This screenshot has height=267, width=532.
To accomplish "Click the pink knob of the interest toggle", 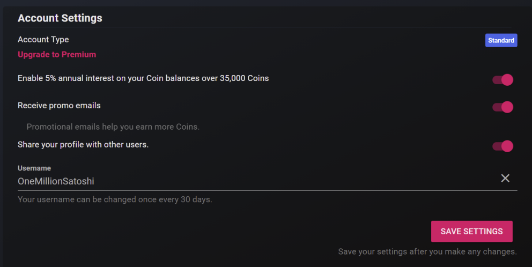I will tap(507, 80).
